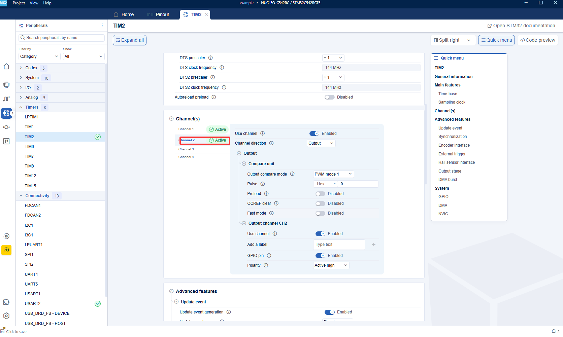Show info for Autoreload preload
This screenshot has height=337, width=563.
coord(214,97)
